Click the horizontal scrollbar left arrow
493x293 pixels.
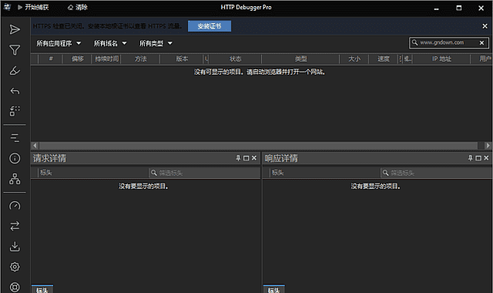coord(35,146)
